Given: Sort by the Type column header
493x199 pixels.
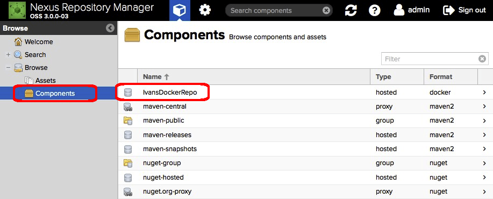Looking at the screenshot, I should [x=397, y=77].
